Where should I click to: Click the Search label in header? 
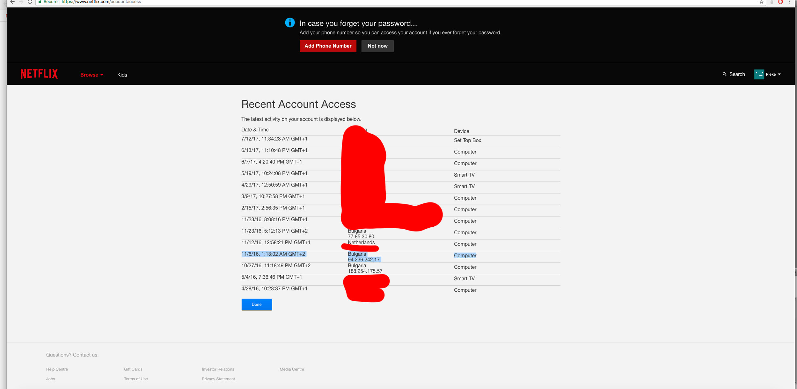[x=737, y=74]
